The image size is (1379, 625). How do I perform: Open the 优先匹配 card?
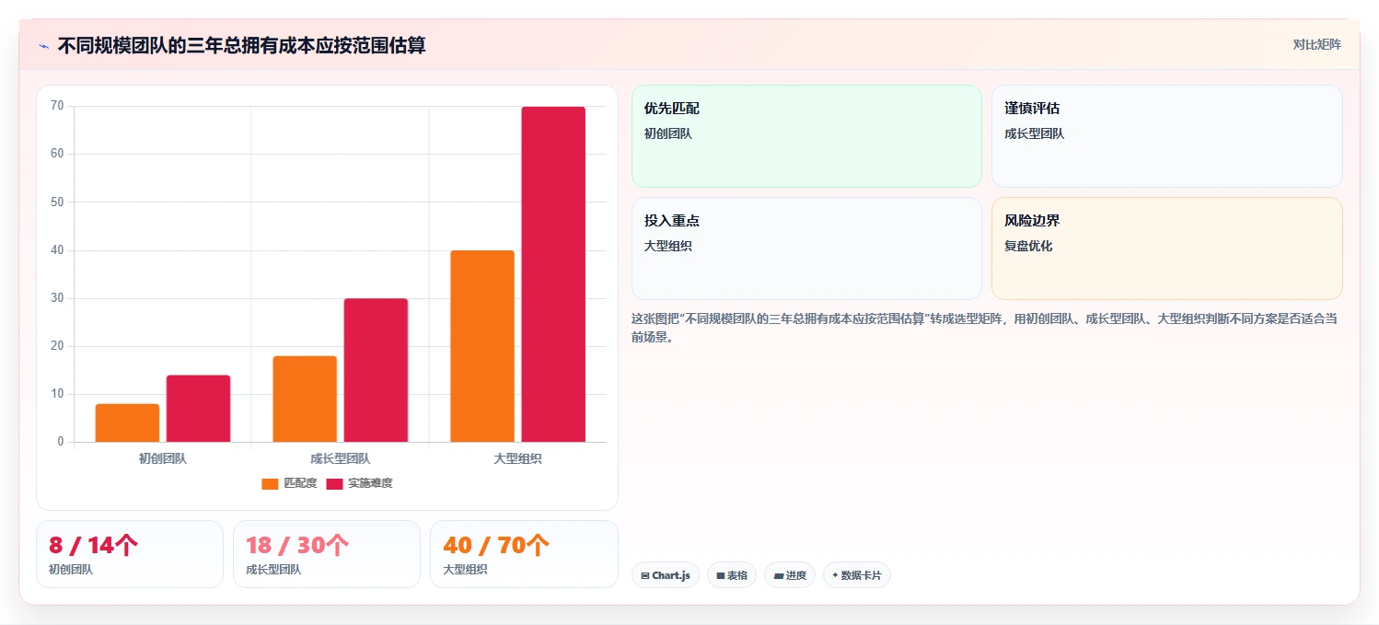click(806, 136)
